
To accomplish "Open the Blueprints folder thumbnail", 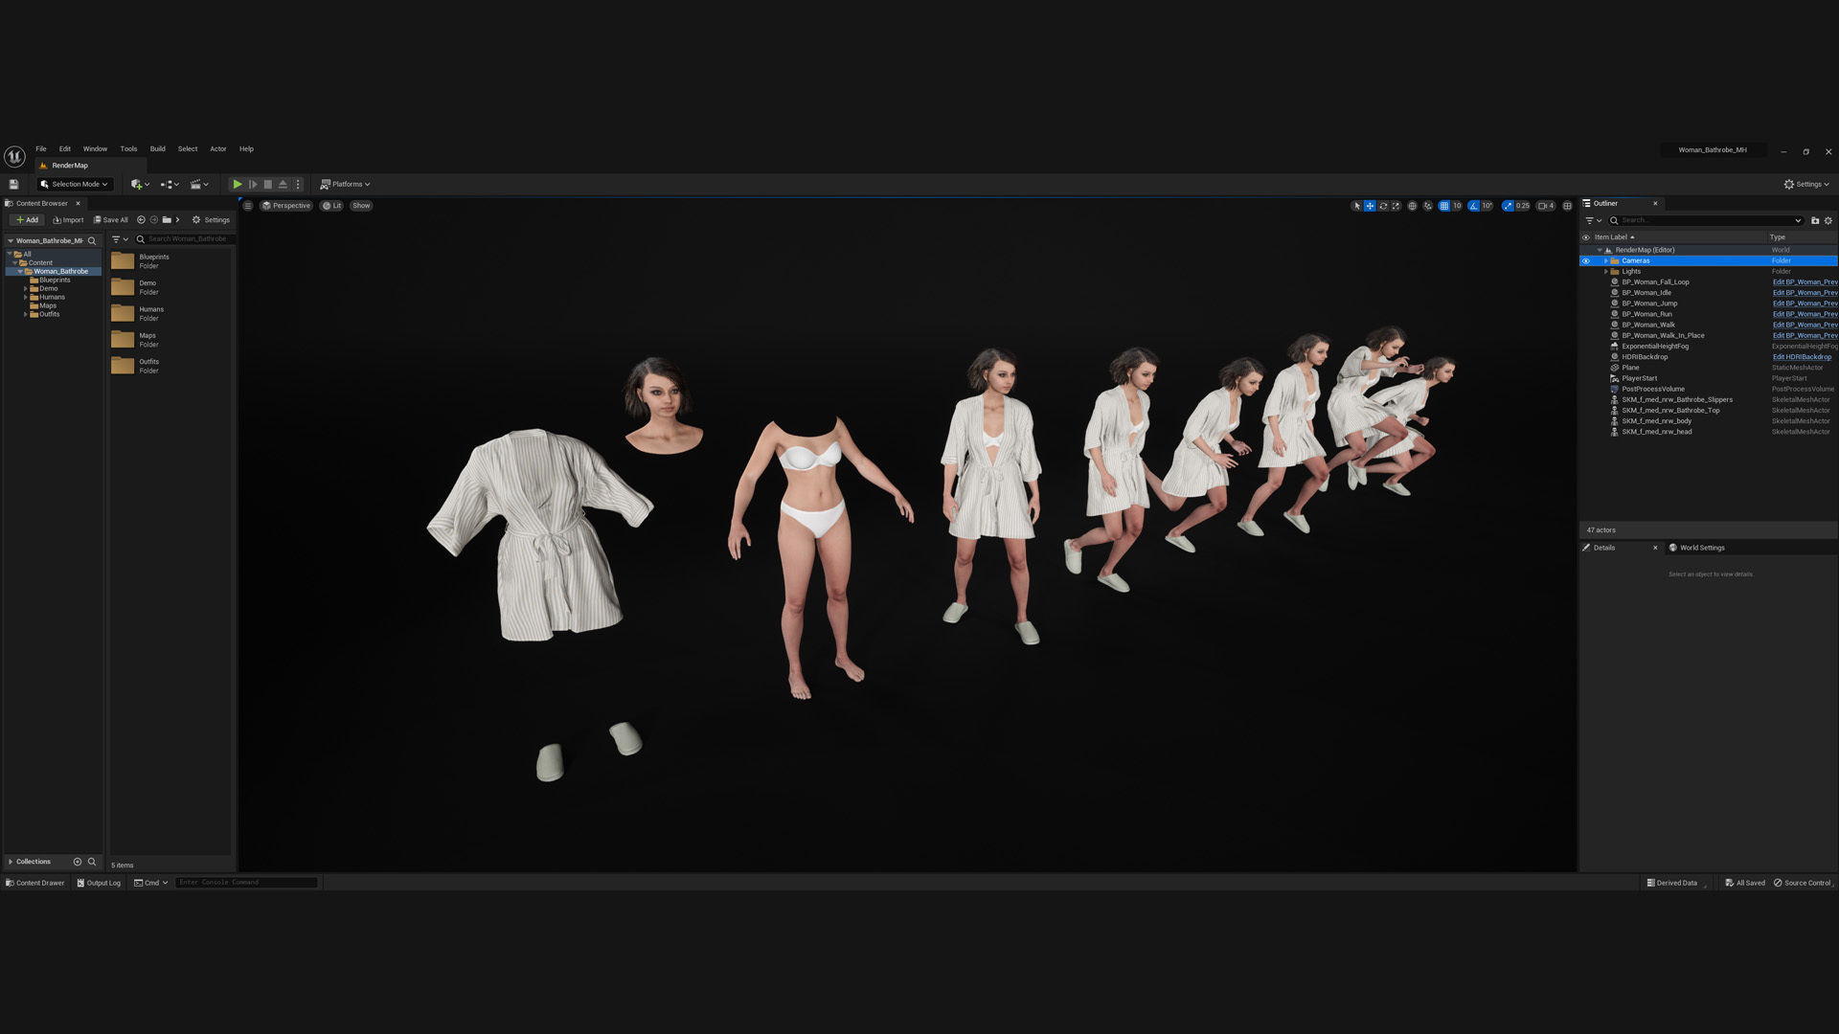I will (123, 260).
